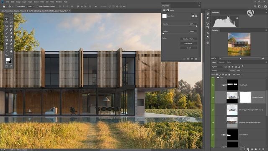Create new group folder icon in Layers panel

pyautogui.click(x=255, y=149)
